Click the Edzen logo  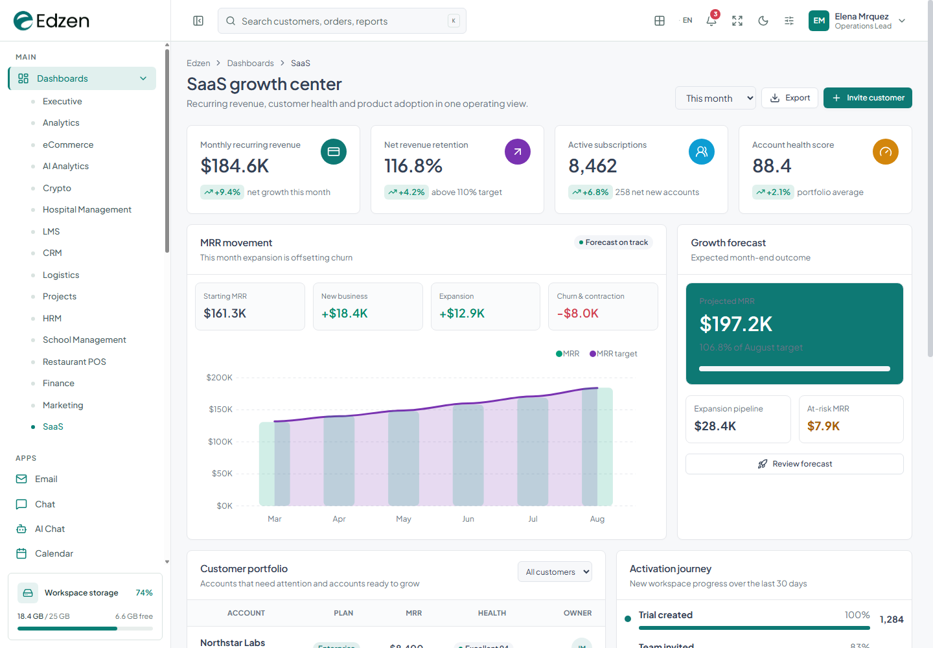51,21
